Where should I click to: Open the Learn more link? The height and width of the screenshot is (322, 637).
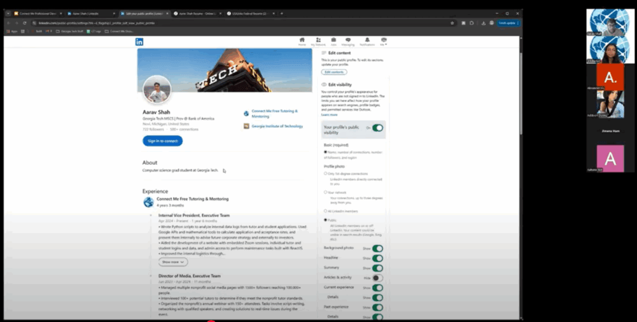(x=329, y=114)
